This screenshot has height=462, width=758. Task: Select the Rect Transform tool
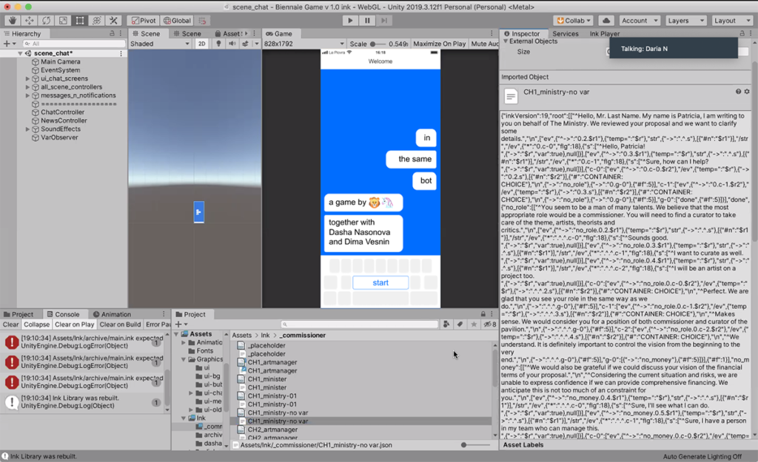[x=80, y=21]
